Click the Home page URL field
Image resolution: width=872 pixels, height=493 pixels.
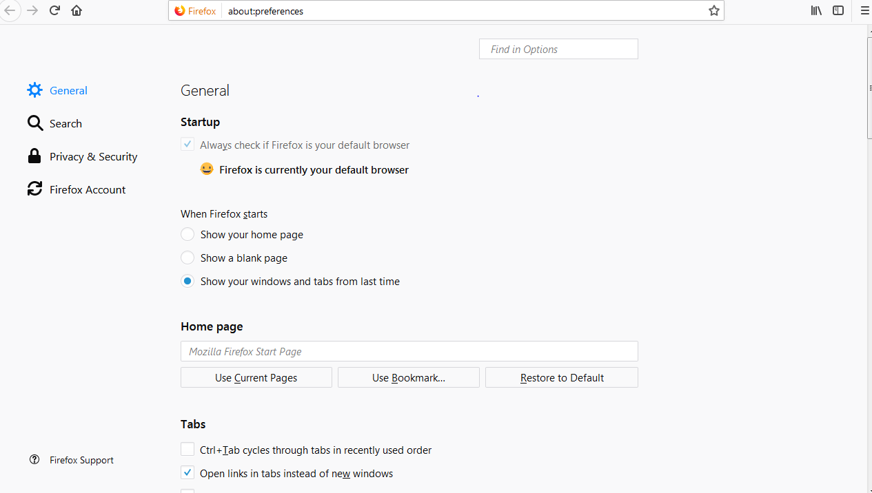point(409,351)
